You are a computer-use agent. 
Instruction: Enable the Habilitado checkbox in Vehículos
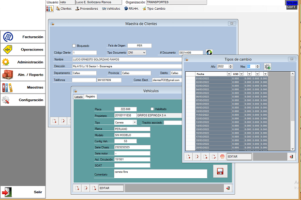click(x=152, y=109)
